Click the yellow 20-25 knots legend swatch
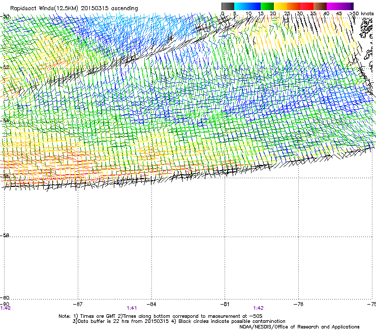 280,6
